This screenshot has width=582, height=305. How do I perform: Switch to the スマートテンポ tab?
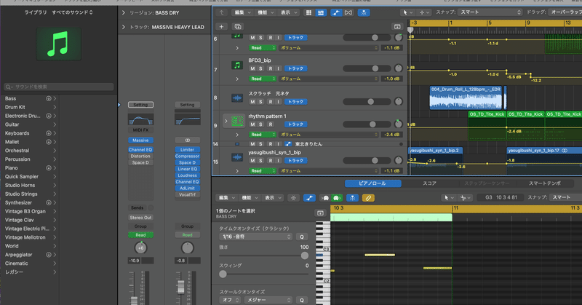coord(544,183)
